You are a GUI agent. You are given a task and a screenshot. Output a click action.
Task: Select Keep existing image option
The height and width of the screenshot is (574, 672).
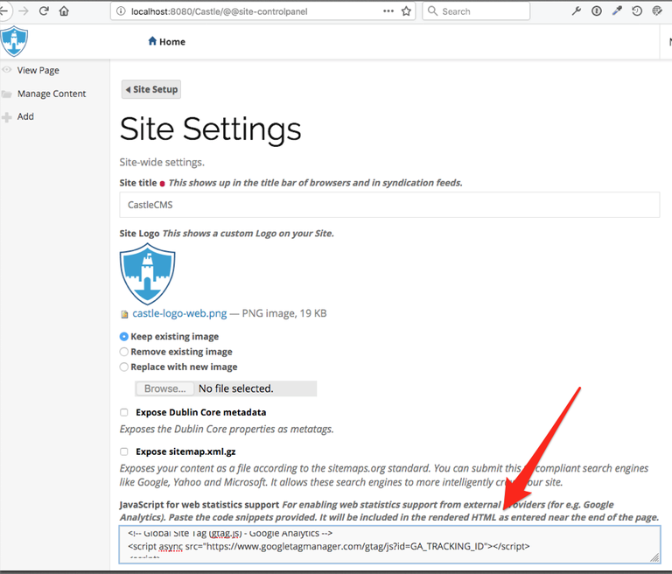pyautogui.click(x=124, y=337)
